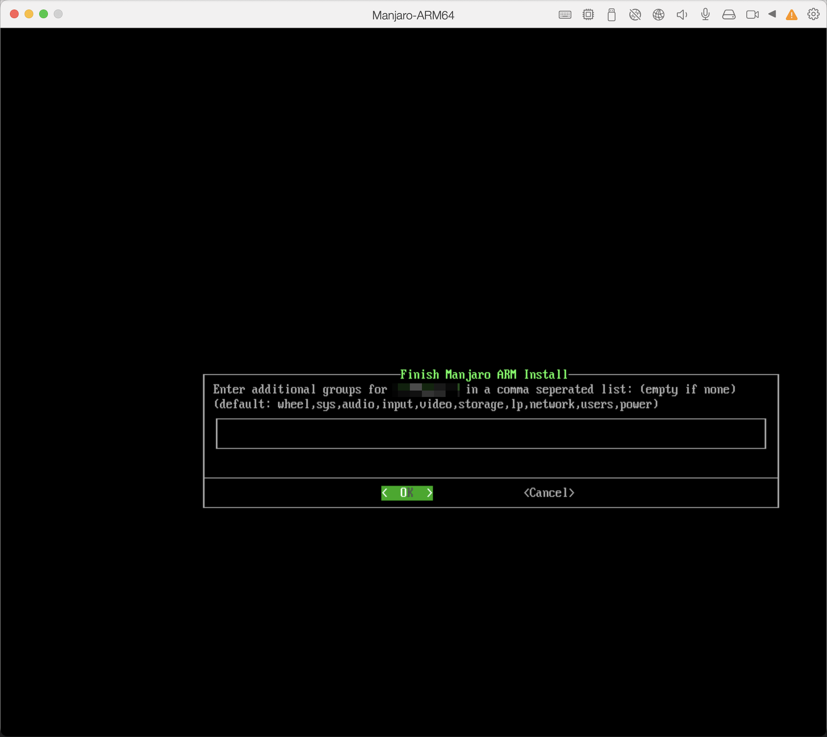Open the keyboard icon in the VM toolbar
827x737 pixels.
pyautogui.click(x=565, y=15)
